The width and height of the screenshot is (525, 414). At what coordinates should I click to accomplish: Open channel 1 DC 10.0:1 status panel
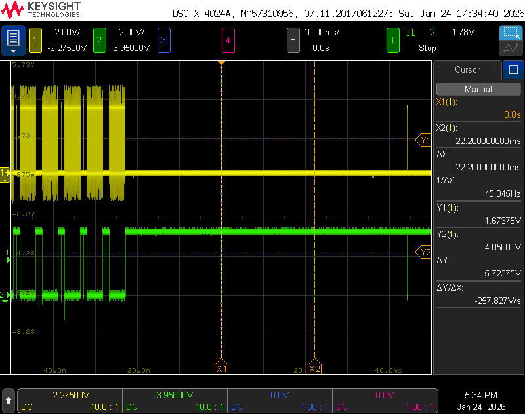70,401
